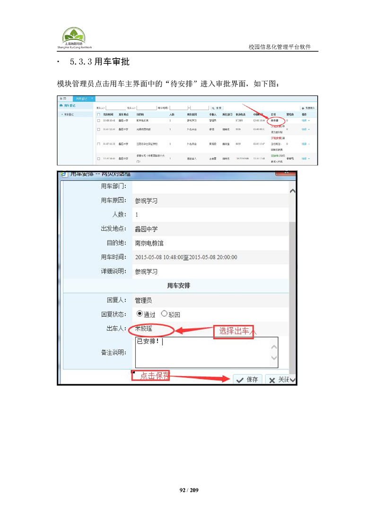
Task: Click the plus icon of 我要用车
Action: tap(303, 108)
